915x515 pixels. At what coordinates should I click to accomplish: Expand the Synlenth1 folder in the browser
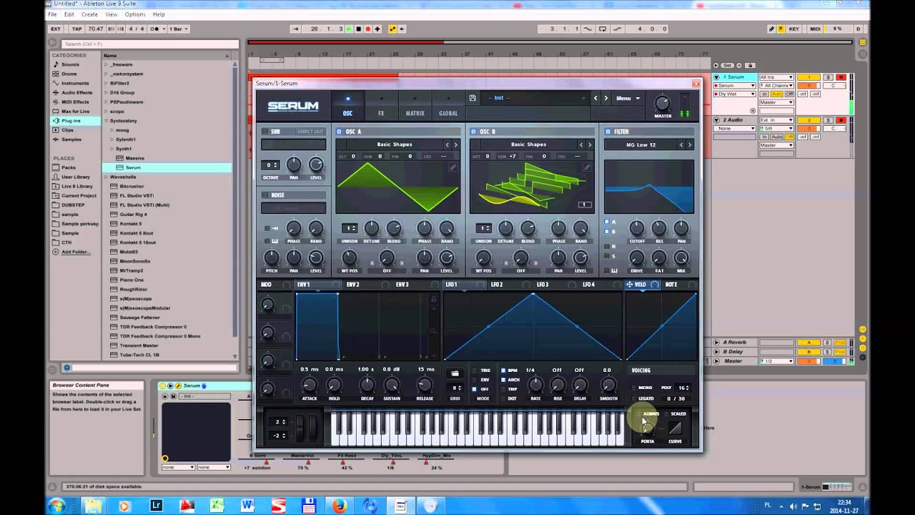click(112, 139)
